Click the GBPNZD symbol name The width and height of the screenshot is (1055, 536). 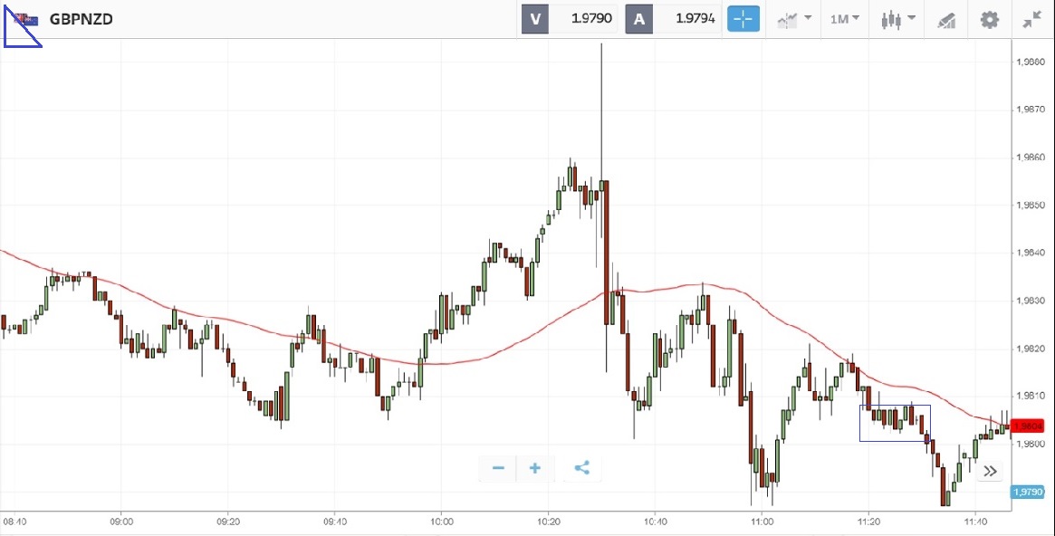point(82,19)
